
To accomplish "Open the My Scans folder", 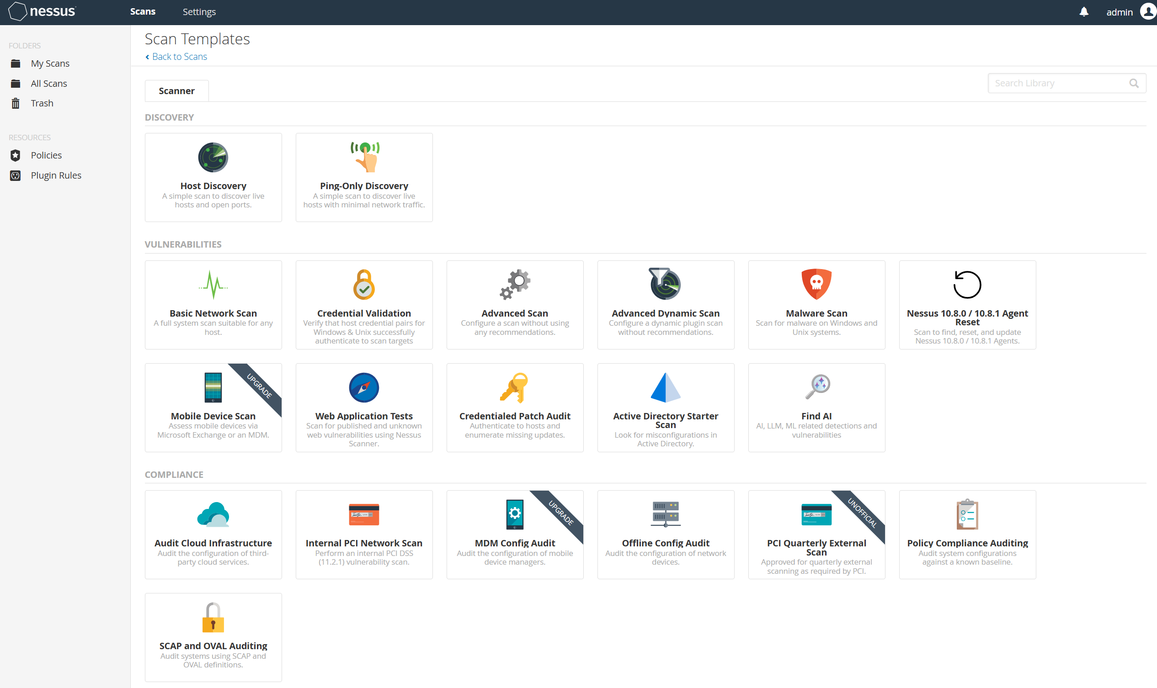I will 50,64.
